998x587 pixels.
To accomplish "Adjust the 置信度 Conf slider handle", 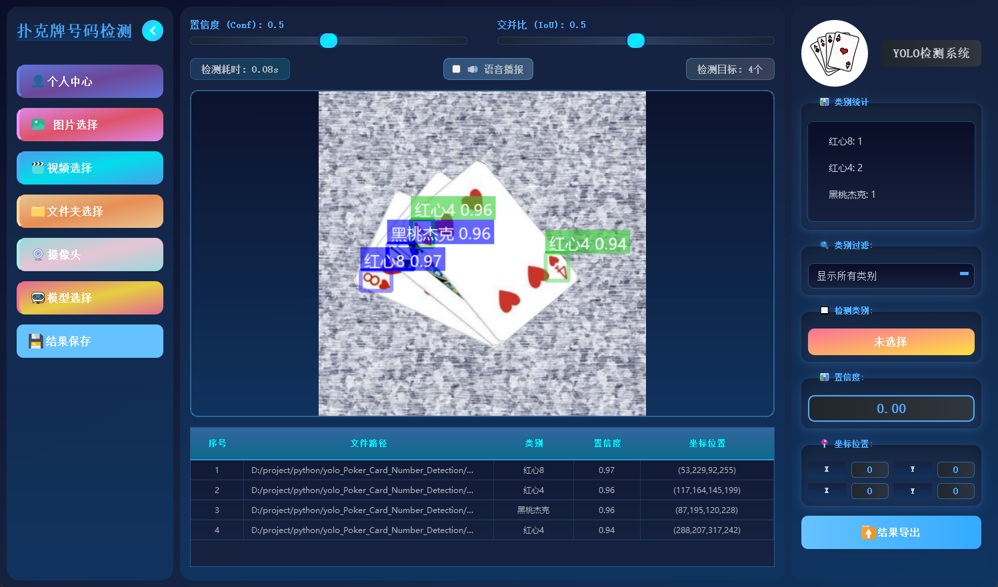I will (x=329, y=41).
